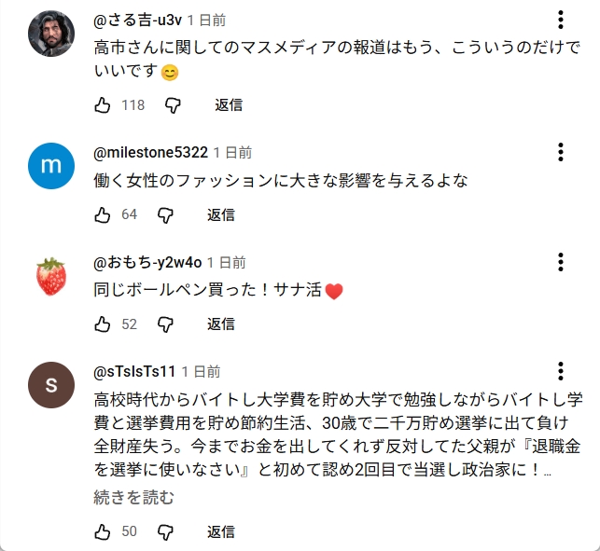Dislike the @sTsIsTs11 comment

coord(165,531)
